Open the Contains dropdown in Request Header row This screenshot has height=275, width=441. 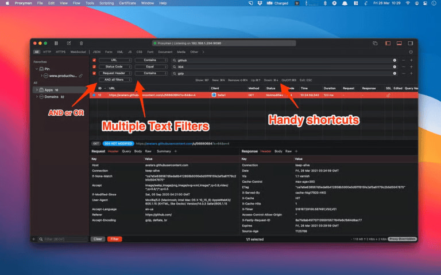click(152, 73)
